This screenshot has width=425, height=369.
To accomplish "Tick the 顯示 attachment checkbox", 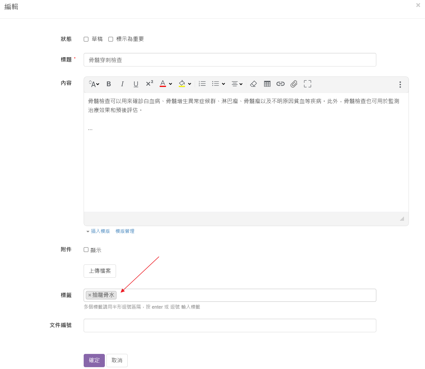I will 86,250.
